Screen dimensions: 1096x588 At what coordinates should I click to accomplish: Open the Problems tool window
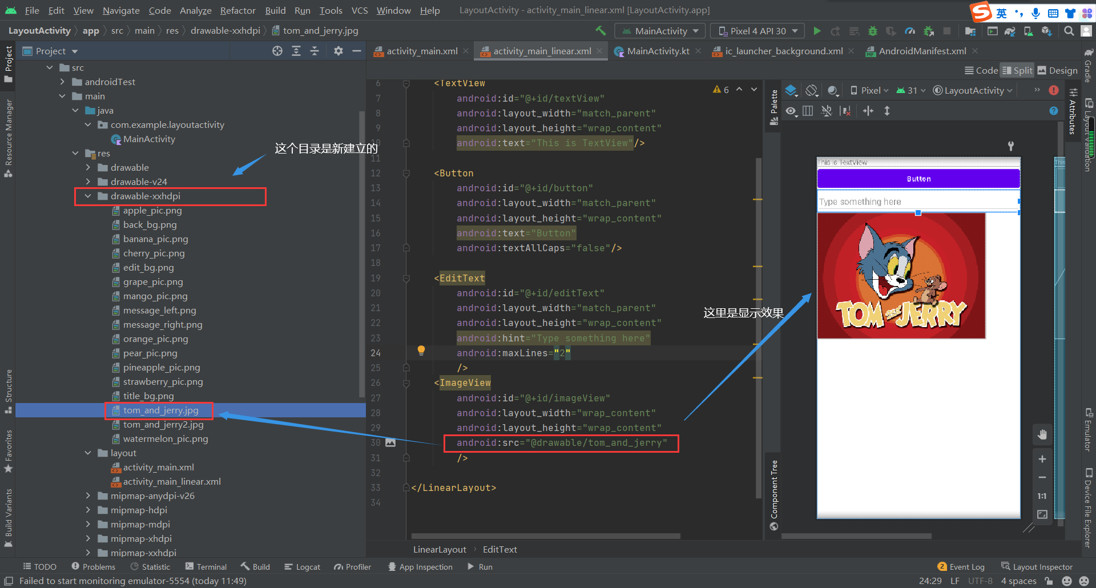(x=93, y=566)
